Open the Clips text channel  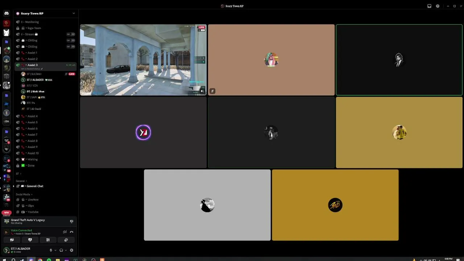(46, 206)
